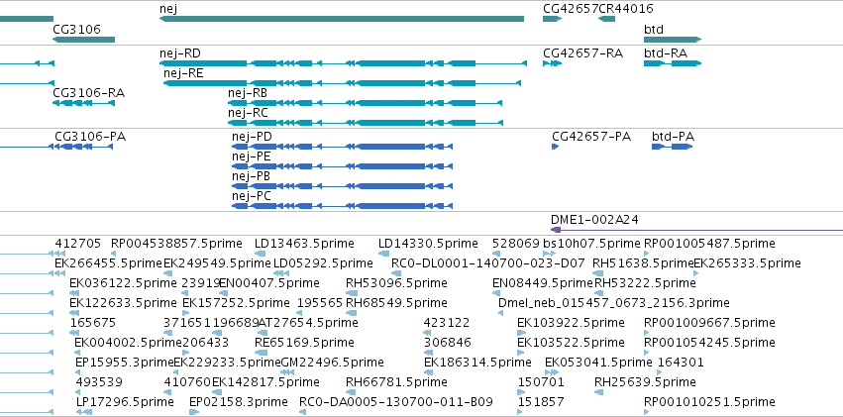Click EST RP001009667.5prime
This screenshot has width=843, height=417.
pos(709,323)
